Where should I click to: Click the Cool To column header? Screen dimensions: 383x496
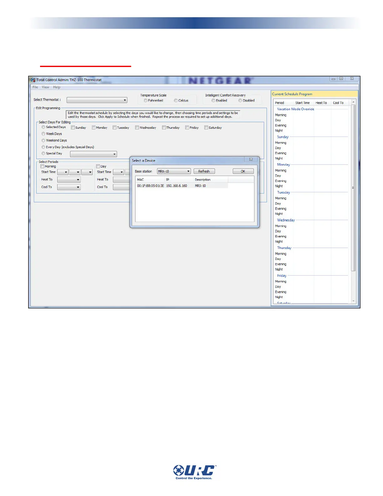[340, 103]
